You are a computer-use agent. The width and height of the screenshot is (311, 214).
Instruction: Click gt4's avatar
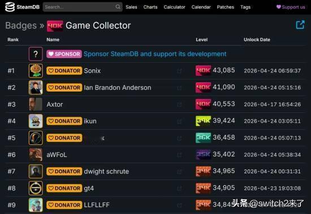(x=36, y=188)
